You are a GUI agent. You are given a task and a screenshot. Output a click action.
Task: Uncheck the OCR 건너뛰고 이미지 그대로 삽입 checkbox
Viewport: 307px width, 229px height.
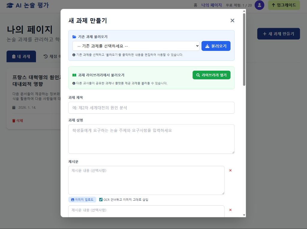(x=101, y=200)
